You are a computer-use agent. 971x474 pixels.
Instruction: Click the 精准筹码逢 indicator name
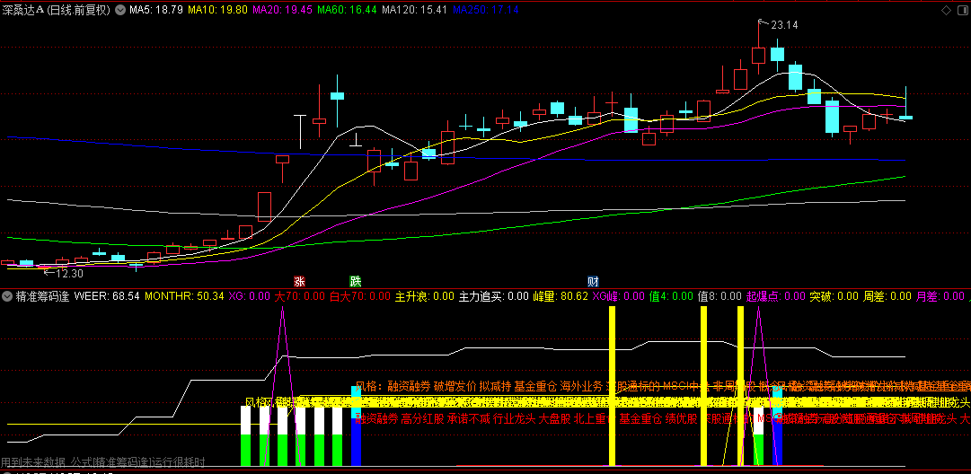pyautogui.click(x=42, y=295)
